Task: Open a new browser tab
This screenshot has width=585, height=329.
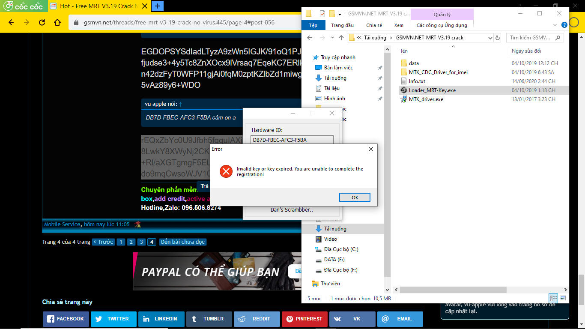Action: (158, 6)
